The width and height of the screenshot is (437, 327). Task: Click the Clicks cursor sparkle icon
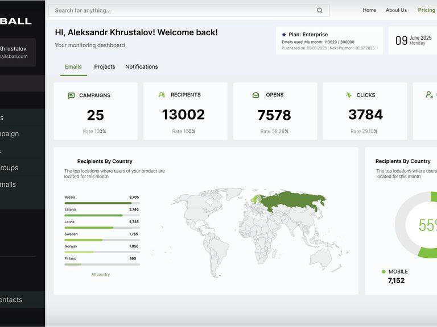(348, 95)
